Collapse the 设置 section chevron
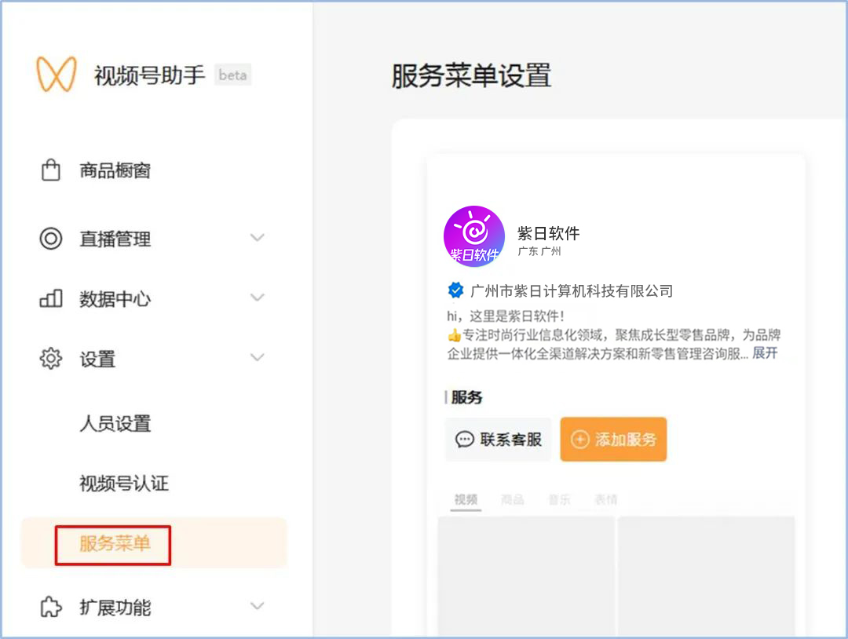848x639 pixels. [x=258, y=358]
